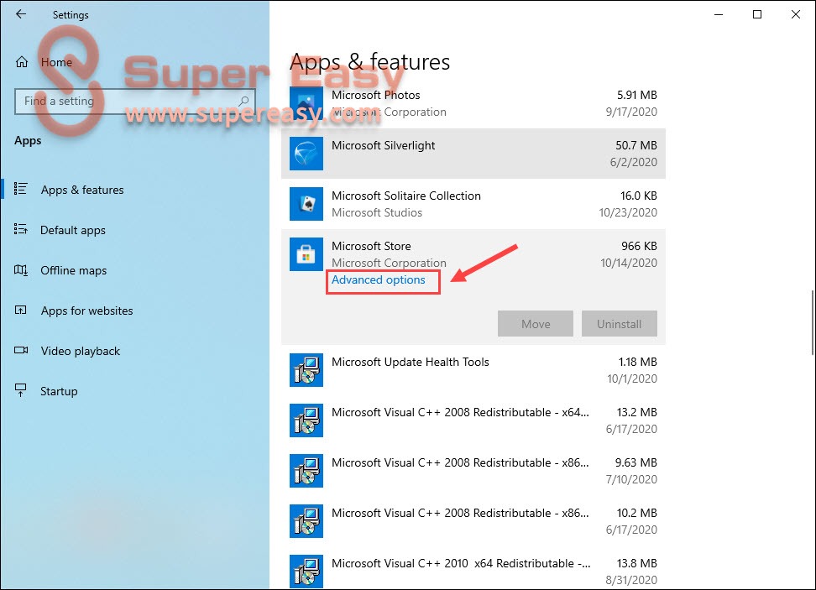Viewport: 816px width, 590px height.
Task: Click the 10/14/2020 install date
Action: point(629,264)
